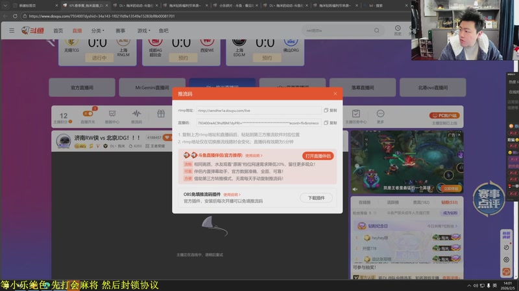
Task: Click the rtmp地址 text field
Action: (258, 111)
